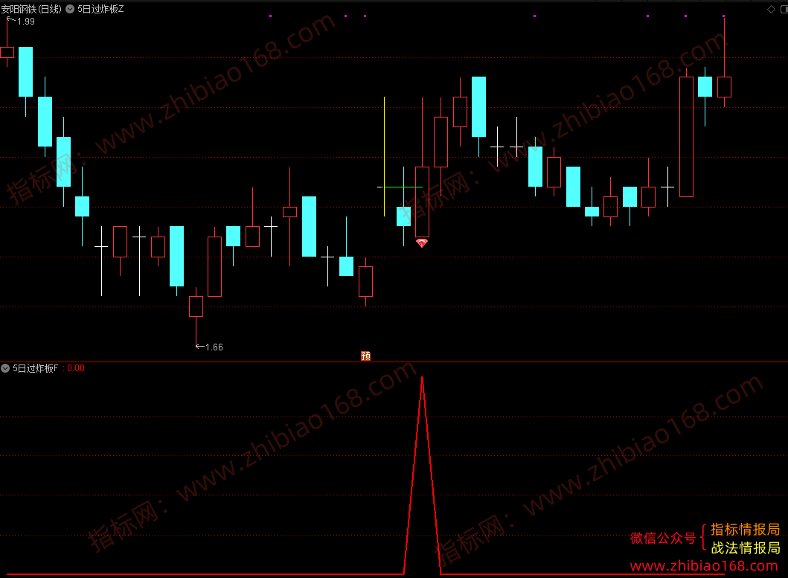Click the orange 预 forecast icon

pos(366,356)
